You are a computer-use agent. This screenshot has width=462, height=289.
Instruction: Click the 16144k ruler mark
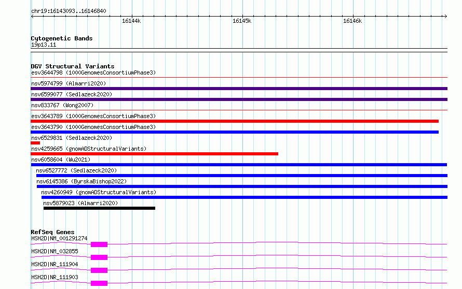[131, 21]
